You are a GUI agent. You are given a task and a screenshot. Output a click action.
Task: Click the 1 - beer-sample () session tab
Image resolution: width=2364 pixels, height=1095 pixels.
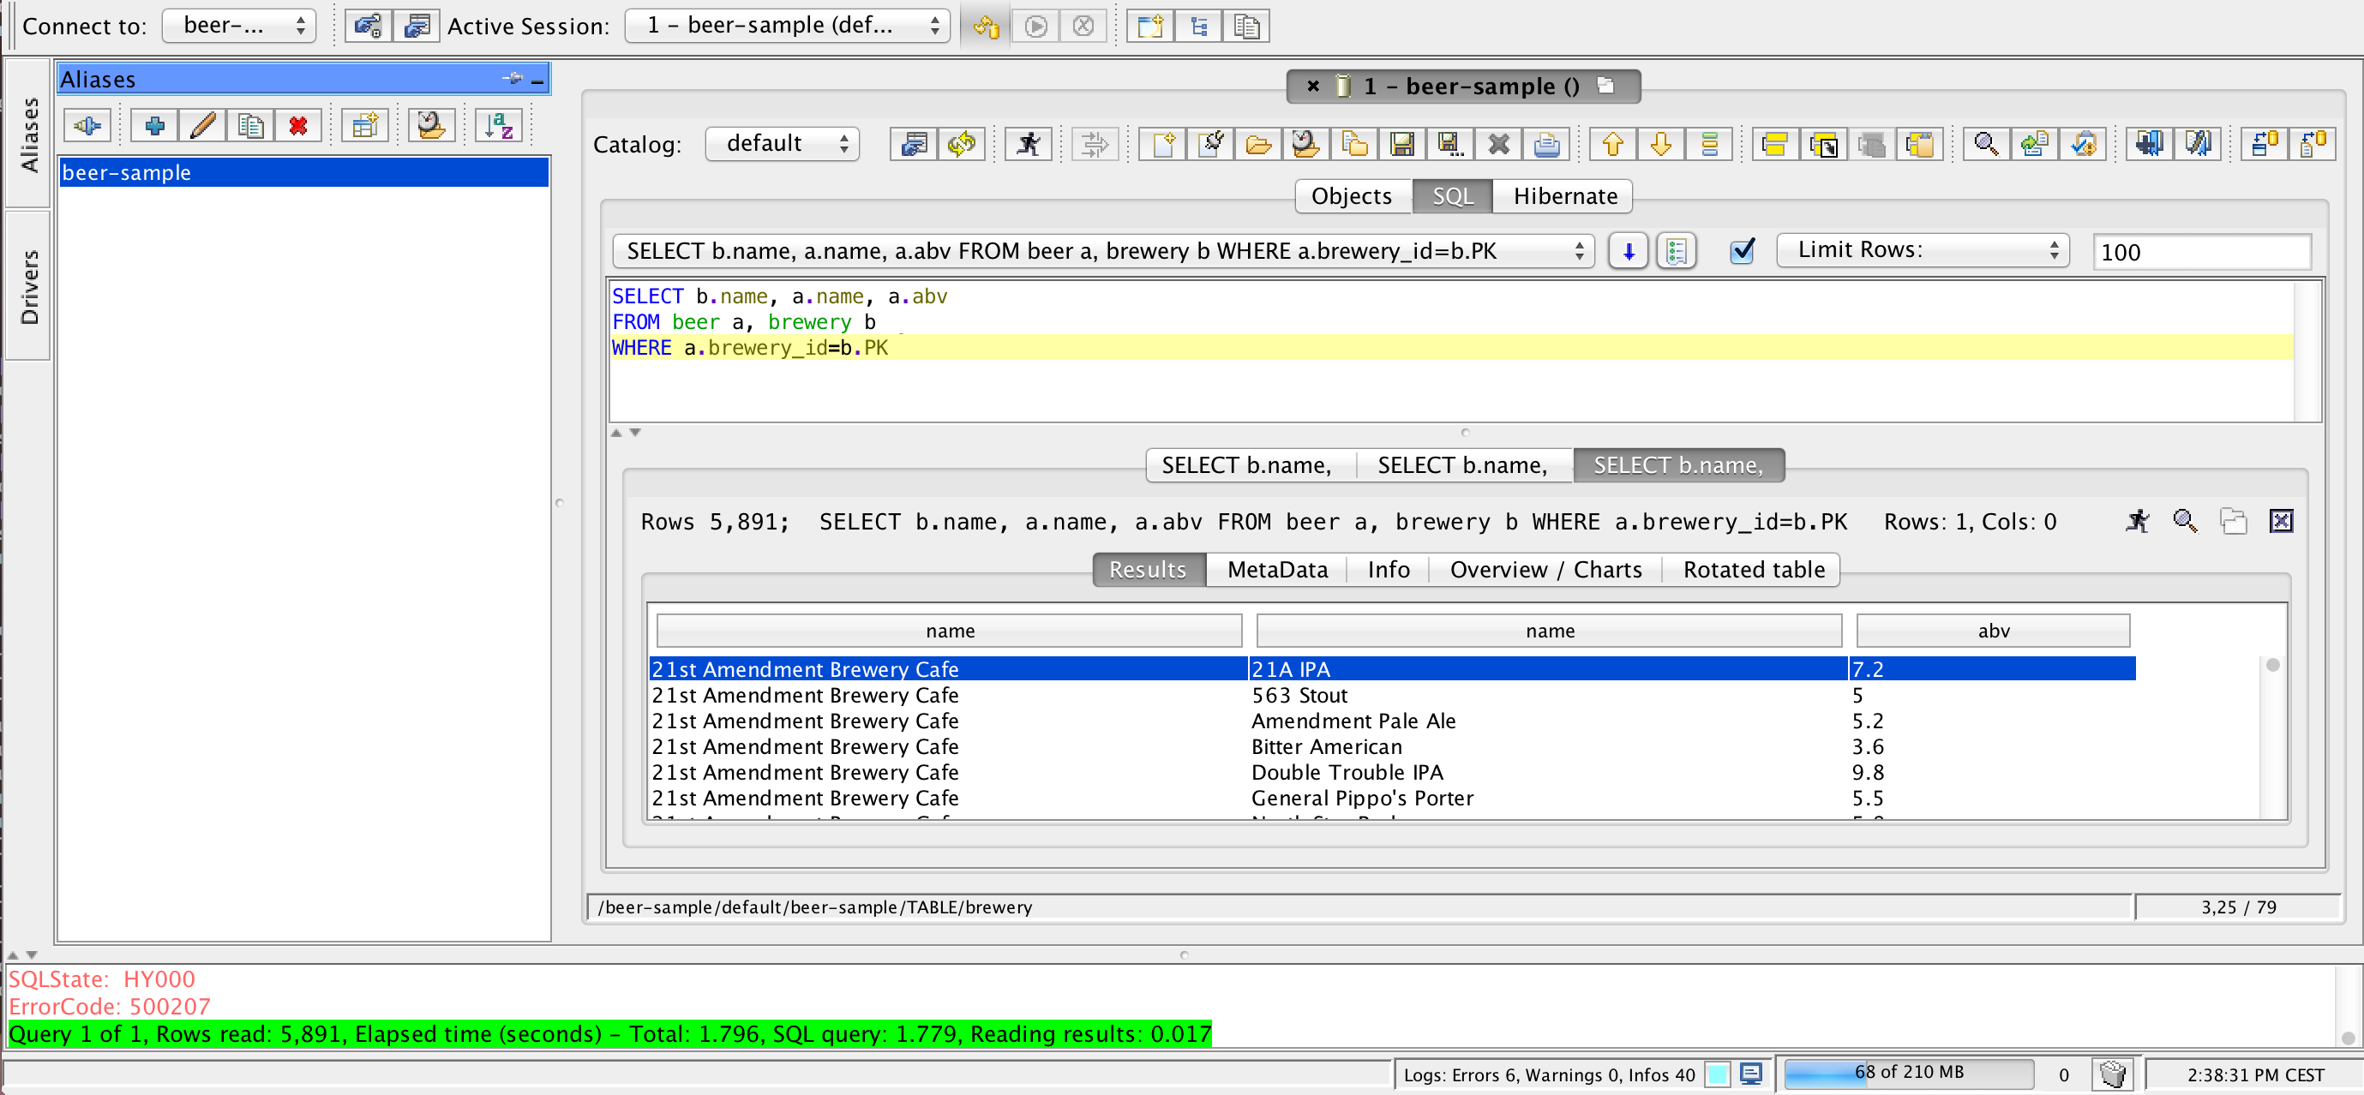point(1463,87)
